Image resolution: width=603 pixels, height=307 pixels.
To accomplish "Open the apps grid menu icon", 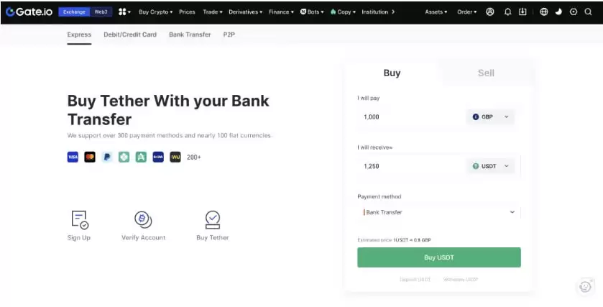I will pos(122,12).
